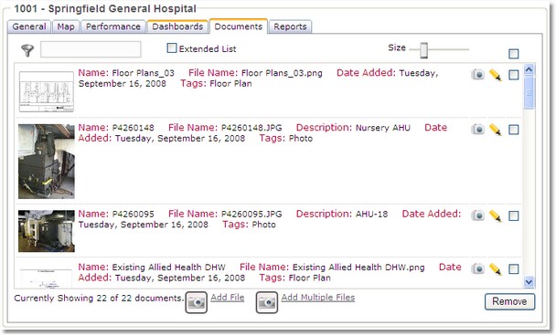
Task: Click the scrollbar down arrow
Action: [529, 282]
